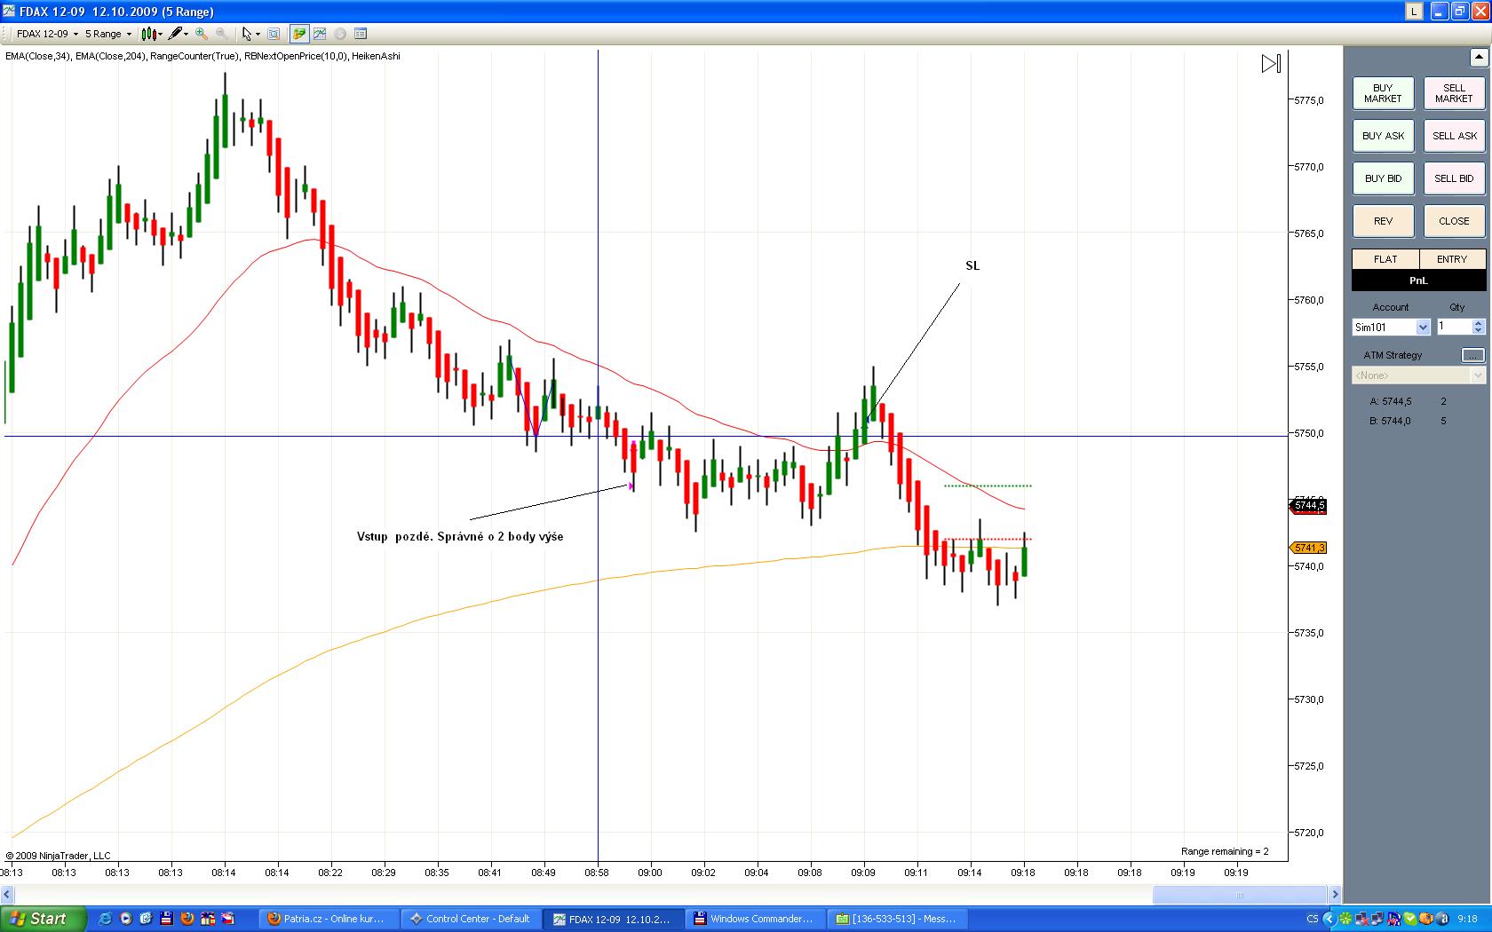Click the orange 5741,3 EMA price marker
This screenshot has height=932, width=1492.
point(1309,548)
